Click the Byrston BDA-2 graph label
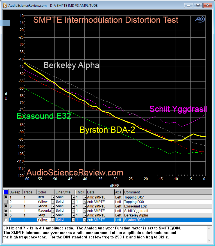 (x=107, y=130)
